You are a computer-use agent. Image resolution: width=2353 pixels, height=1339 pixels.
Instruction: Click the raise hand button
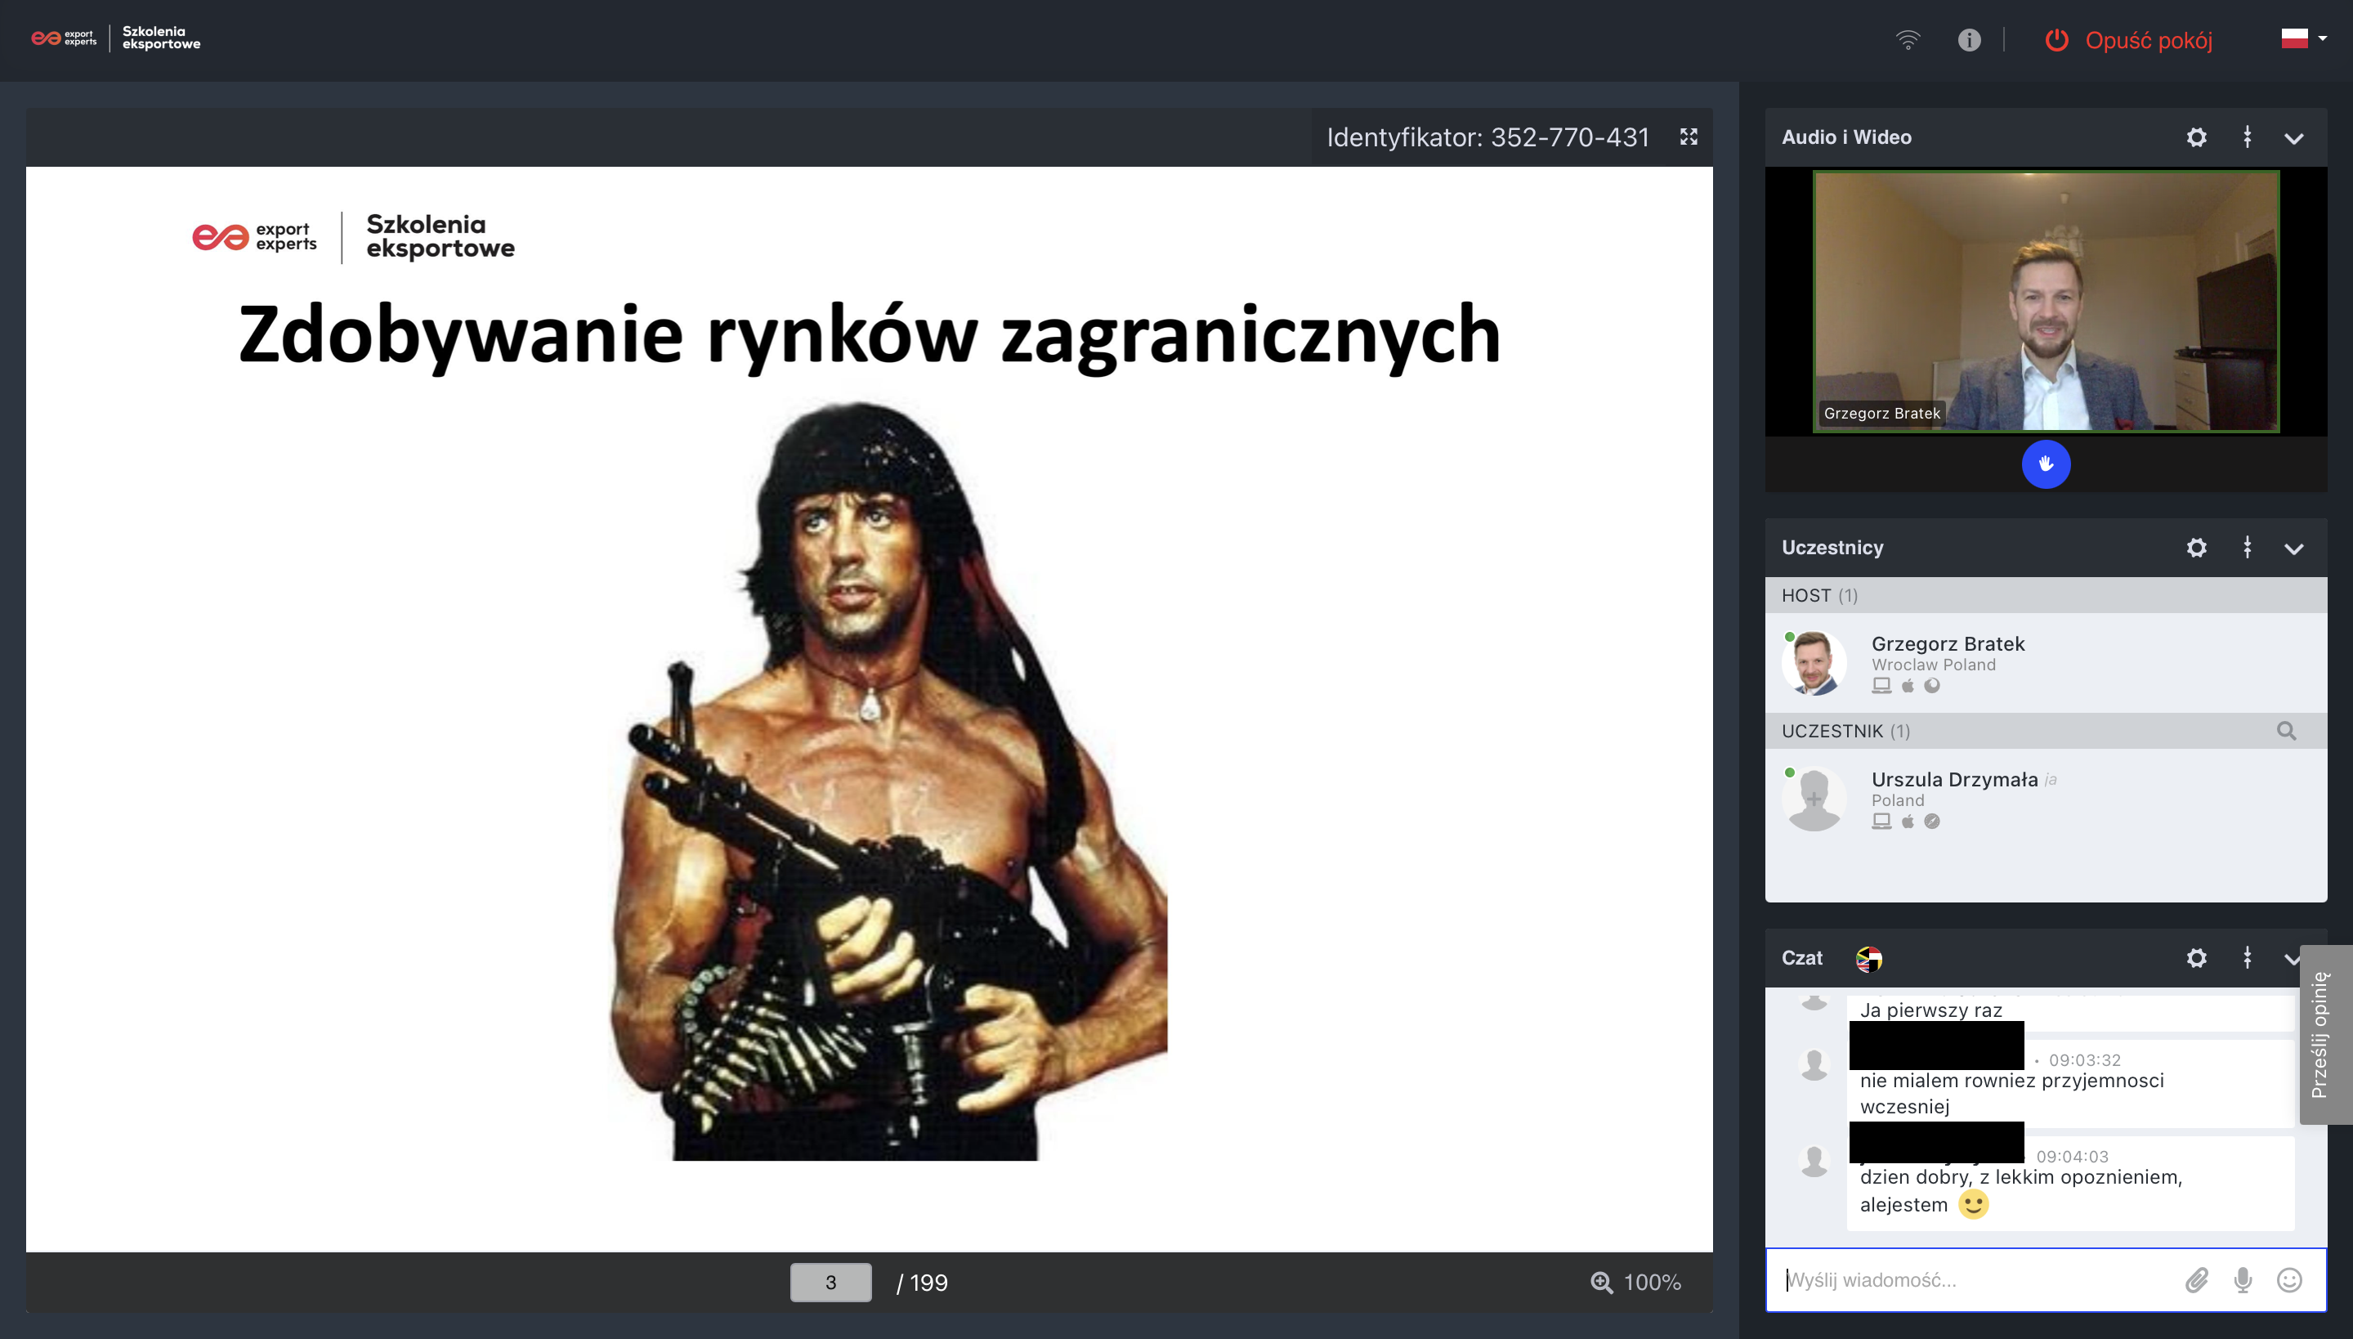2045,464
